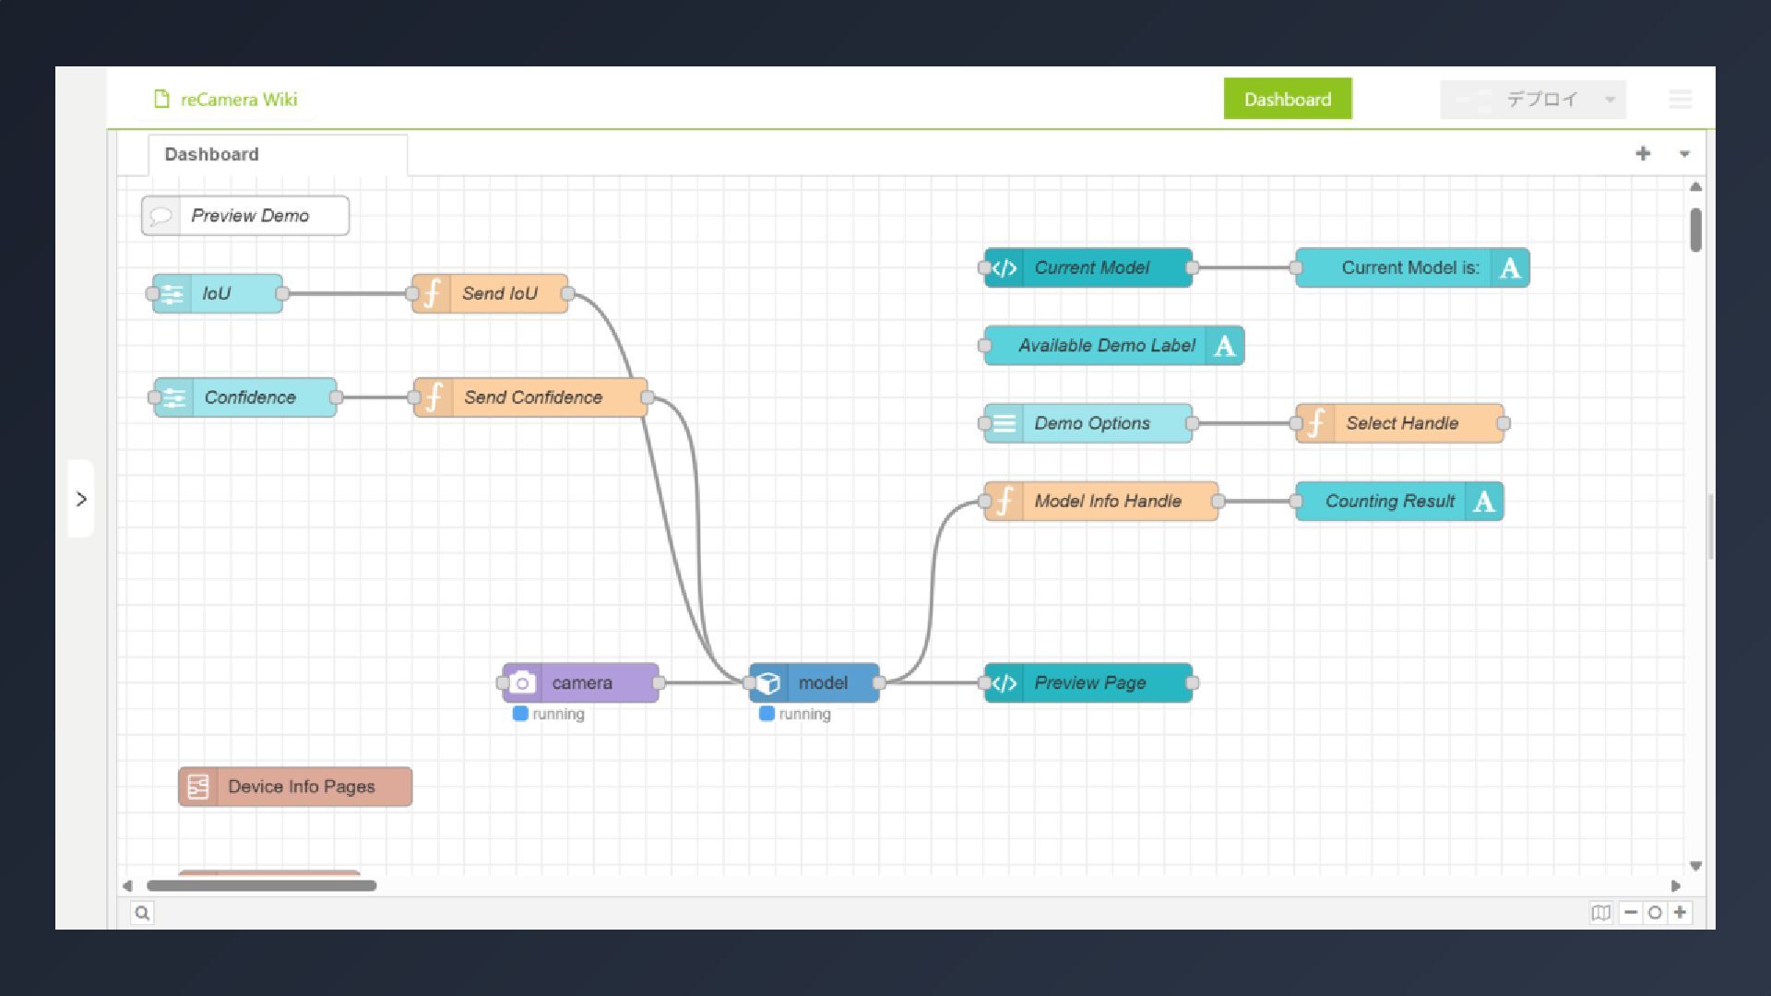Click the Preview Demo comment icon
1771x996 pixels.
pos(161,216)
